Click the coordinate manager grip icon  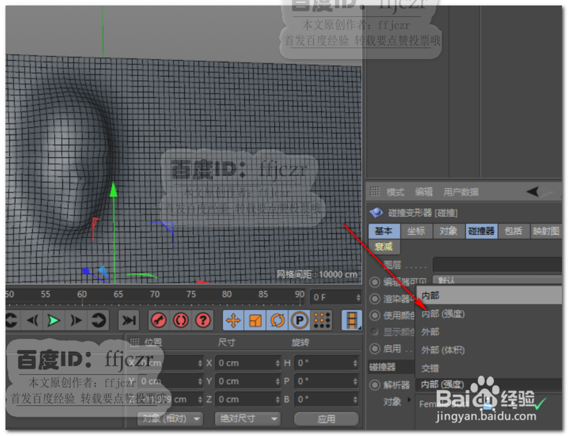(135, 342)
